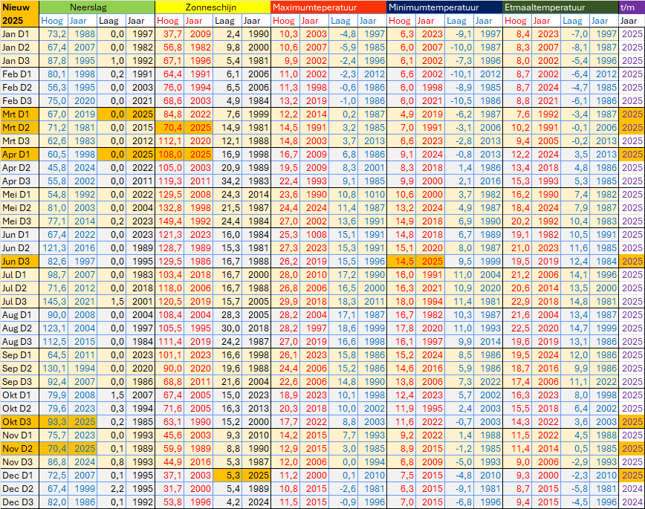Select the highlighted Okt D3 row label
The width and height of the screenshot is (645, 509).
19,422
